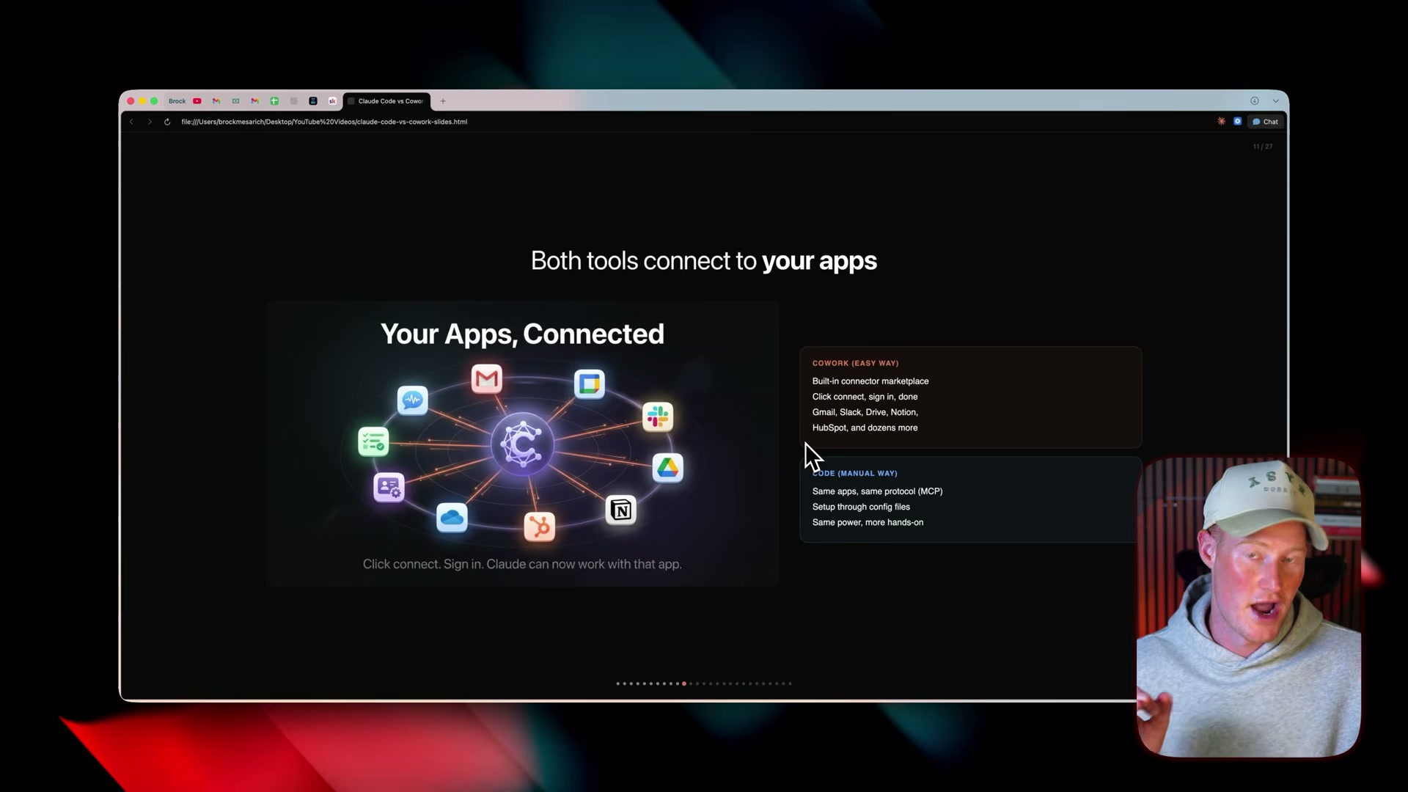1408x792 pixels.
Task: Expand the tab list chevron
Action: (1276, 101)
